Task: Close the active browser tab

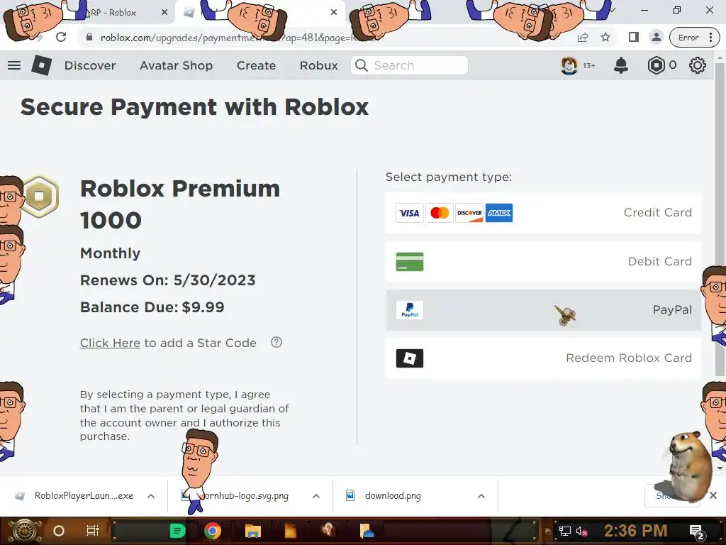Action: pyautogui.click(x=334, y=13)
